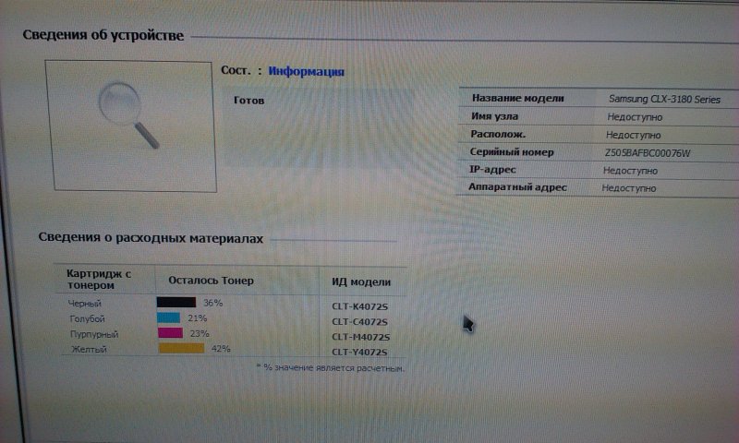Viewport: 739px width, 443px height.
Task: Click the Сведения о расходных материалах heading
Action: tap(151, 238)
